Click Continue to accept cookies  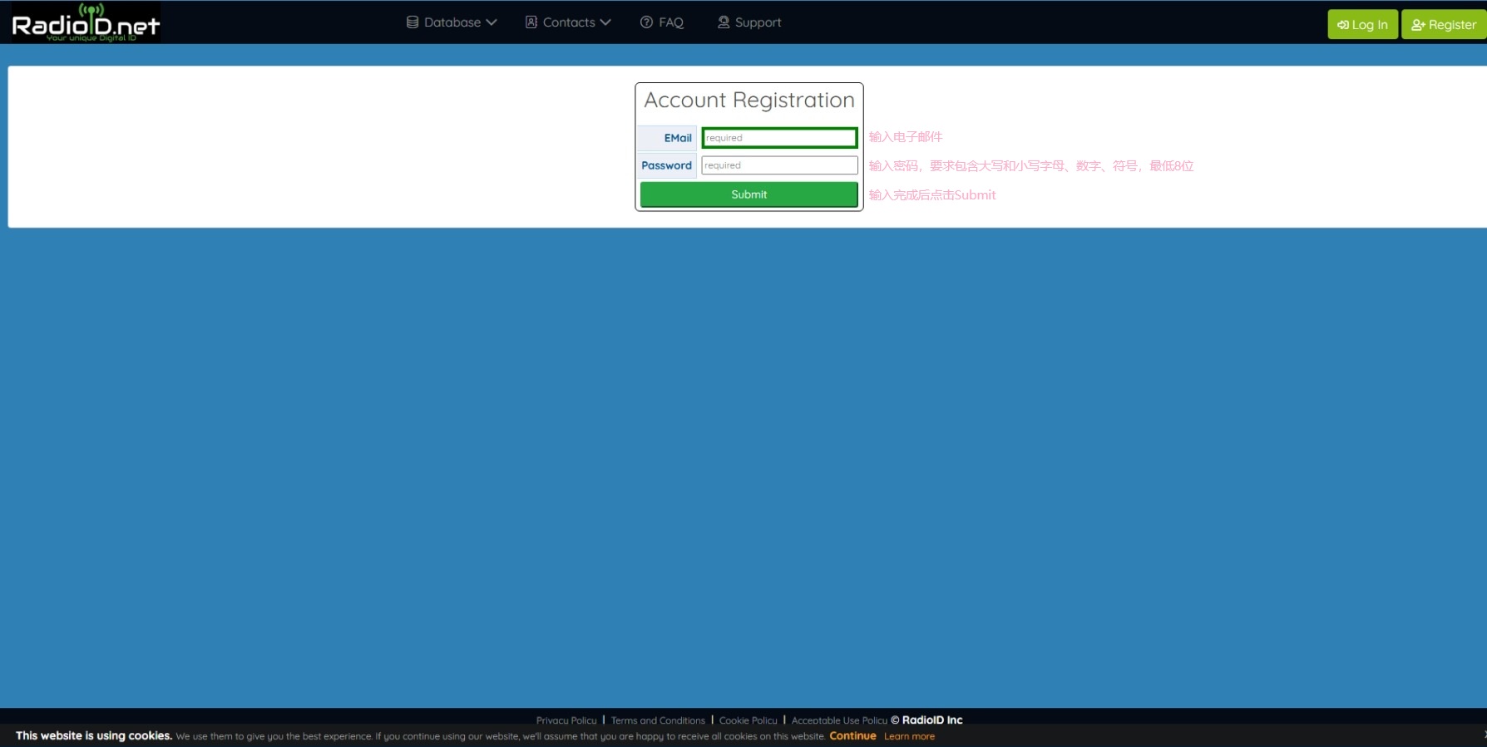coord(852,736)
